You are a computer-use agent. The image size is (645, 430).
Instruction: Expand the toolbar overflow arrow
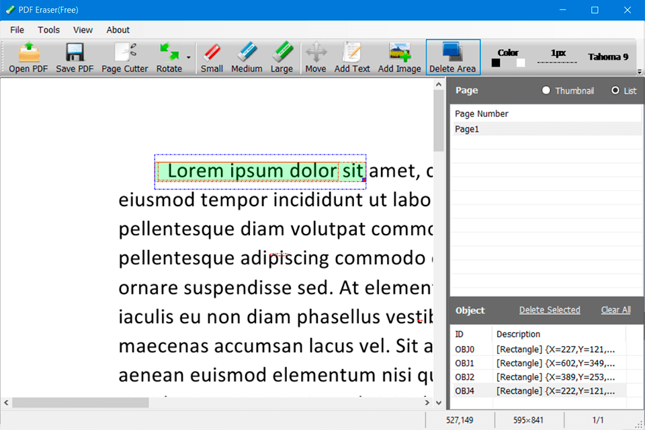pyautogui.click(x=640, y=72)
